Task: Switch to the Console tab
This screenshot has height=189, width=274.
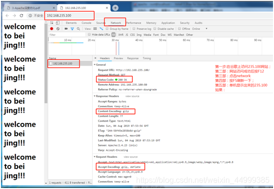Action: point(86,23)
